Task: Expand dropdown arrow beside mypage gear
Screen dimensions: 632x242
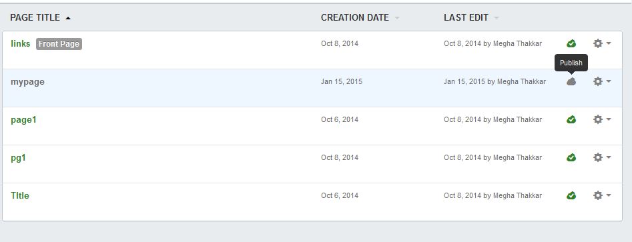Action: click(x=608, y=81)
